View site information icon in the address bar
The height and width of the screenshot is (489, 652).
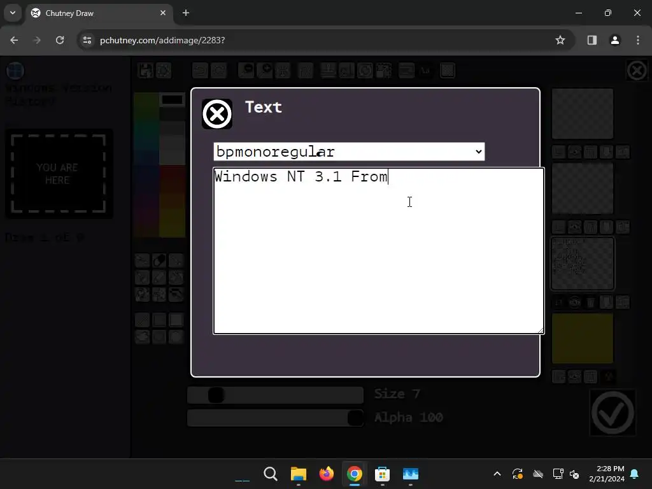tap(87, 40)
